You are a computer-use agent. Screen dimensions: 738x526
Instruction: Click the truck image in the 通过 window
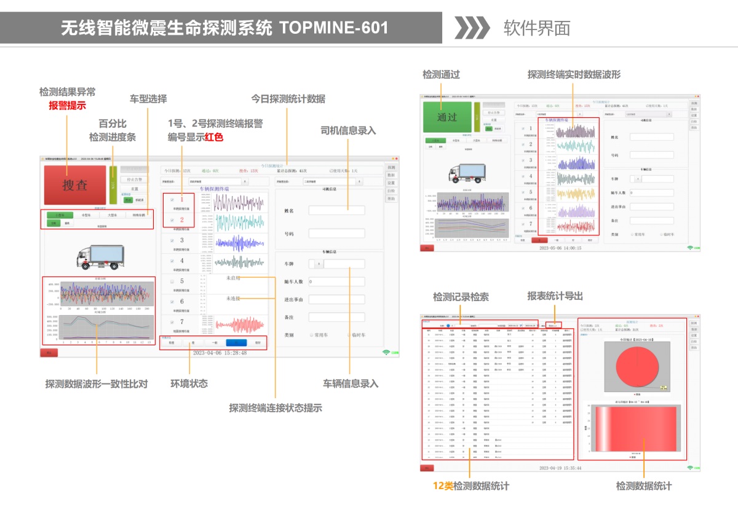click(x=467, y=173)
